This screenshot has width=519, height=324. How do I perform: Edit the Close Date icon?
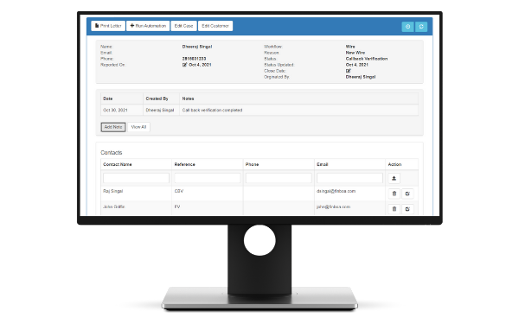pos(349,71)
